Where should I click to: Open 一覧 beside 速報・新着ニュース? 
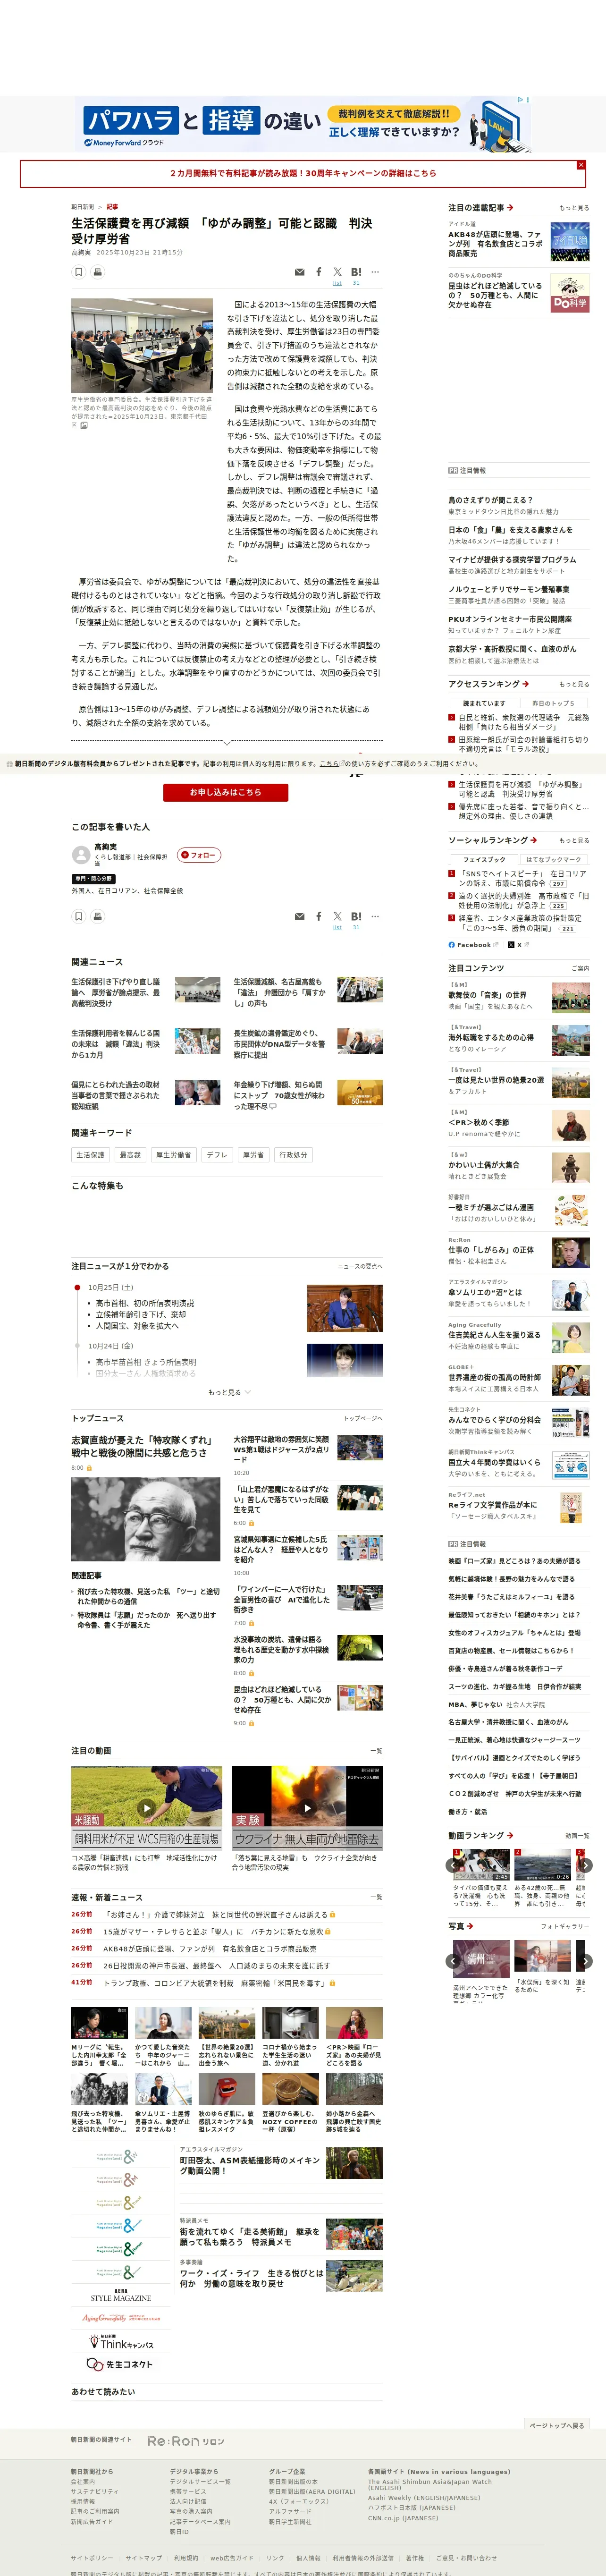[376, 1897]
